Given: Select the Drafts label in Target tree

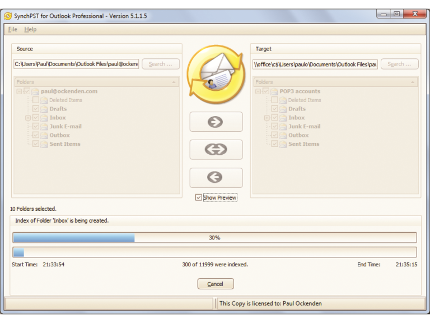Looking at the screenshot, I should tap(297, 109).
